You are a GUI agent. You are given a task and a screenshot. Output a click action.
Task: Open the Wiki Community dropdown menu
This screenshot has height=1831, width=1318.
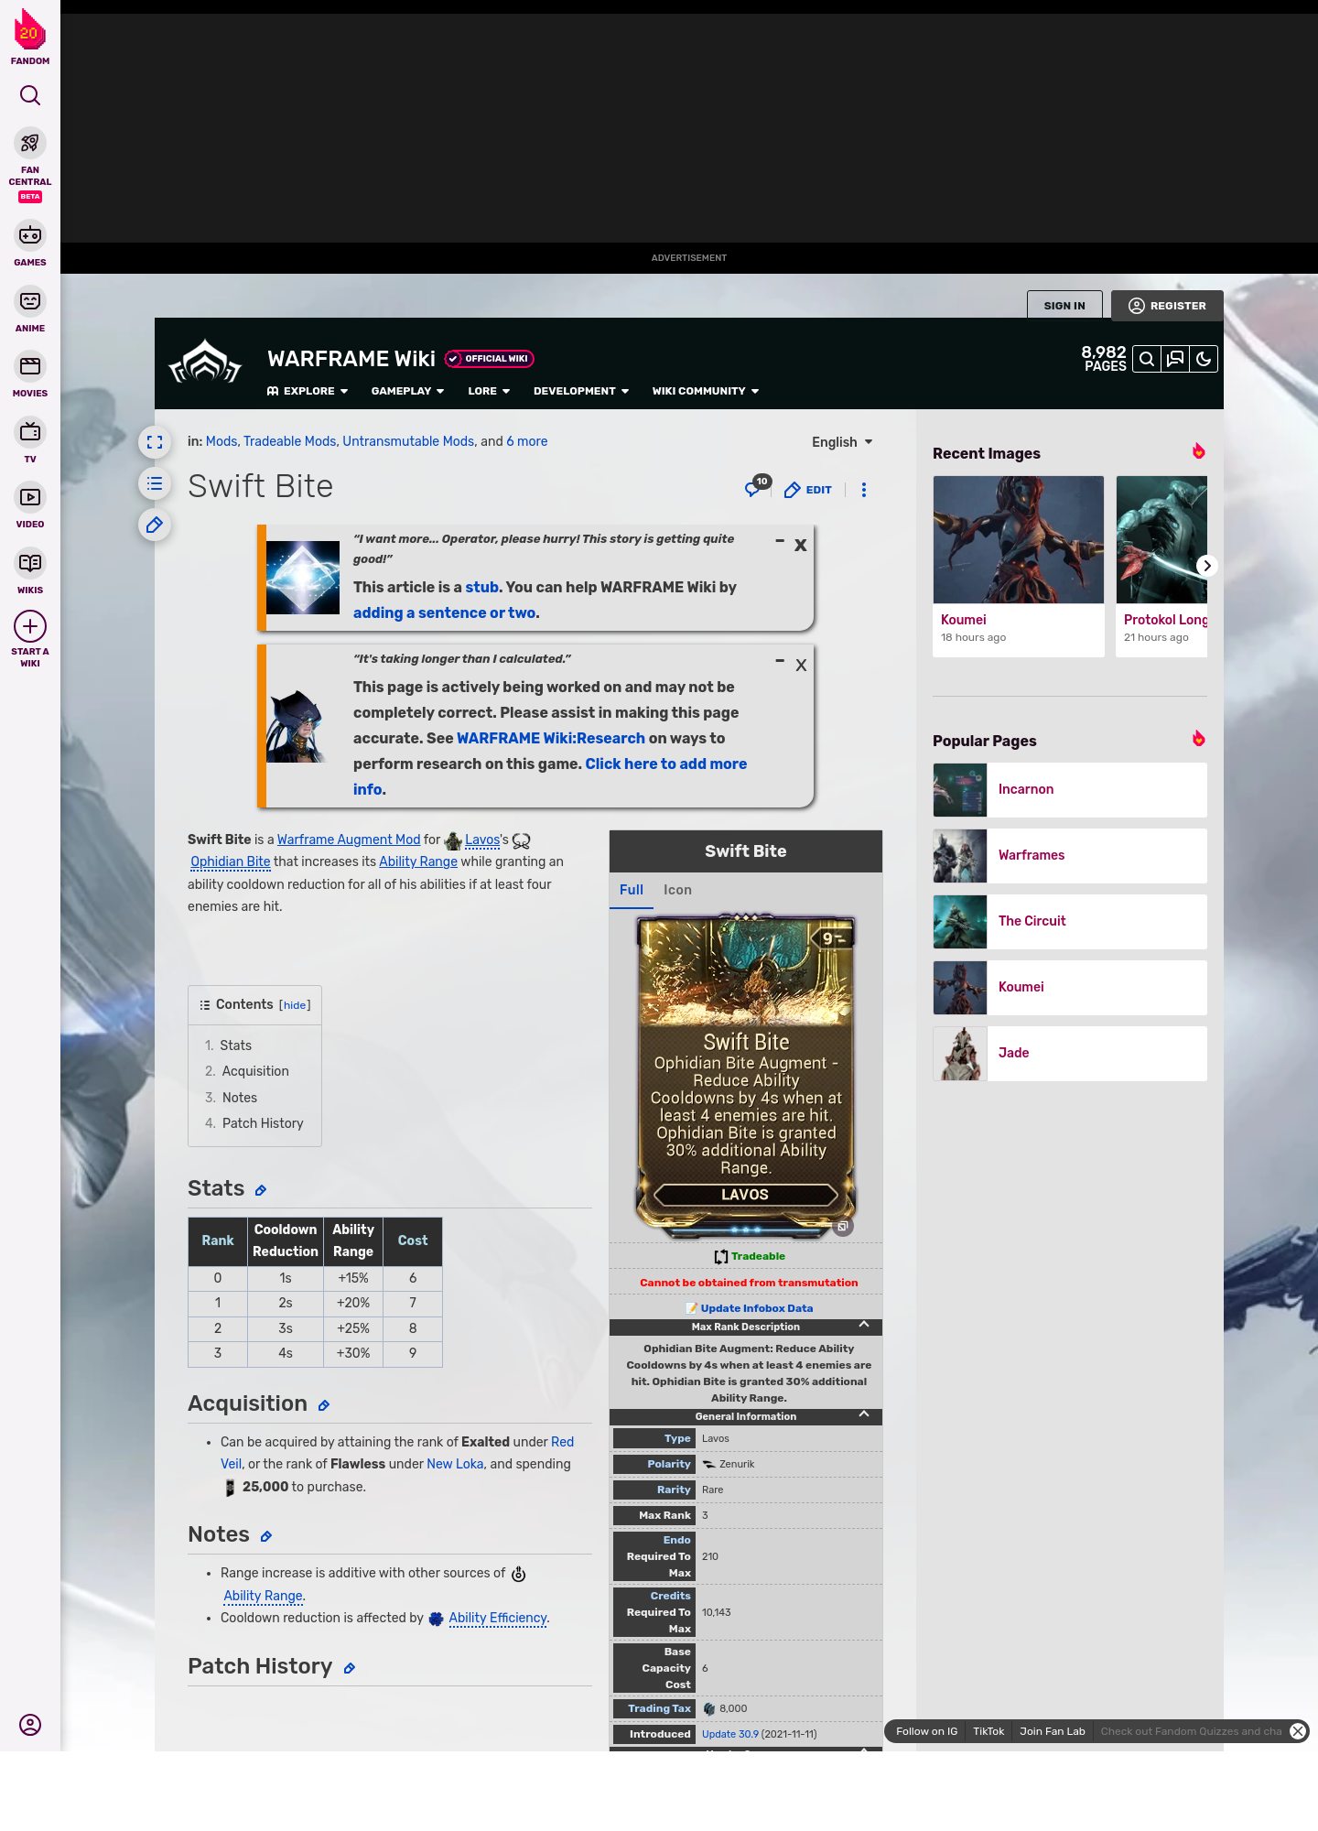pyautogui.click(x=706, y=391)
